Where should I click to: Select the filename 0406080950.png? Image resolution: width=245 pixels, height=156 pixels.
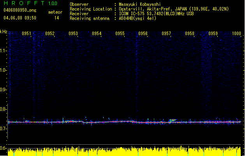click(x=20, y=10)
